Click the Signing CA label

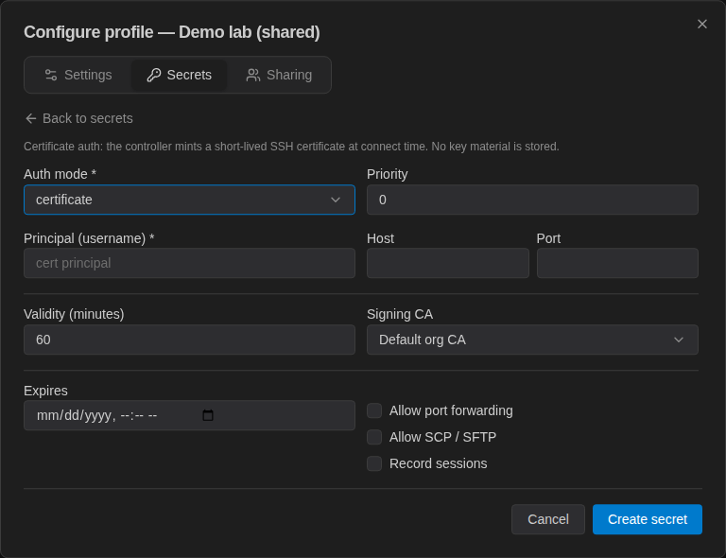point(400,314)
